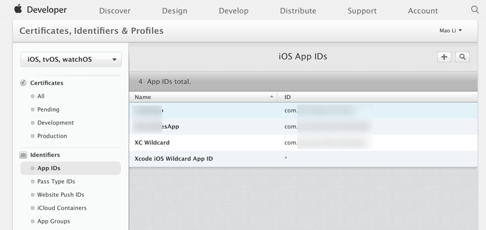Open the Development certificates list

(55, 123)
